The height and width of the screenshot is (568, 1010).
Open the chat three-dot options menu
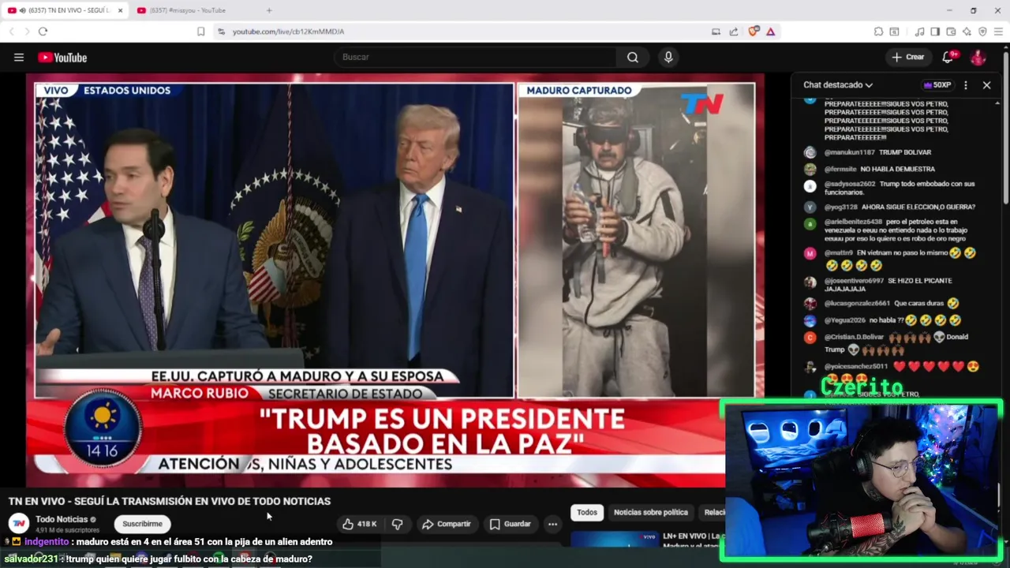[x=965, y=84]
